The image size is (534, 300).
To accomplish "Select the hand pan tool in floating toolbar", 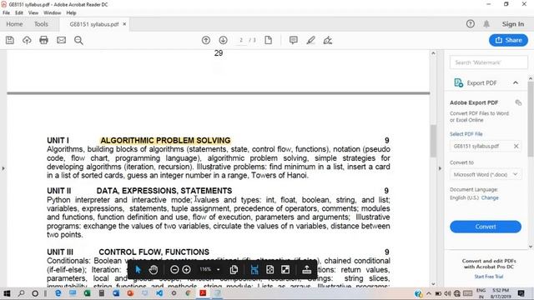I will coord(154,270).
